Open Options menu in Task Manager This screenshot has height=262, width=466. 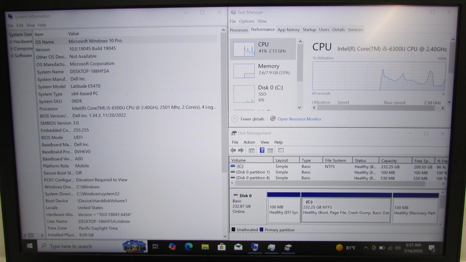pyautogui.click(x=247, y=21)
